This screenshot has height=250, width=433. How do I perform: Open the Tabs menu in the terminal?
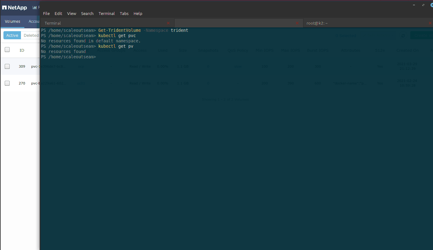click(x=124, y=13)
